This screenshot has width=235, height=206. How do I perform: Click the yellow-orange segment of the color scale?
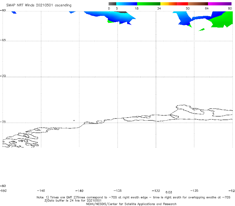169,4
